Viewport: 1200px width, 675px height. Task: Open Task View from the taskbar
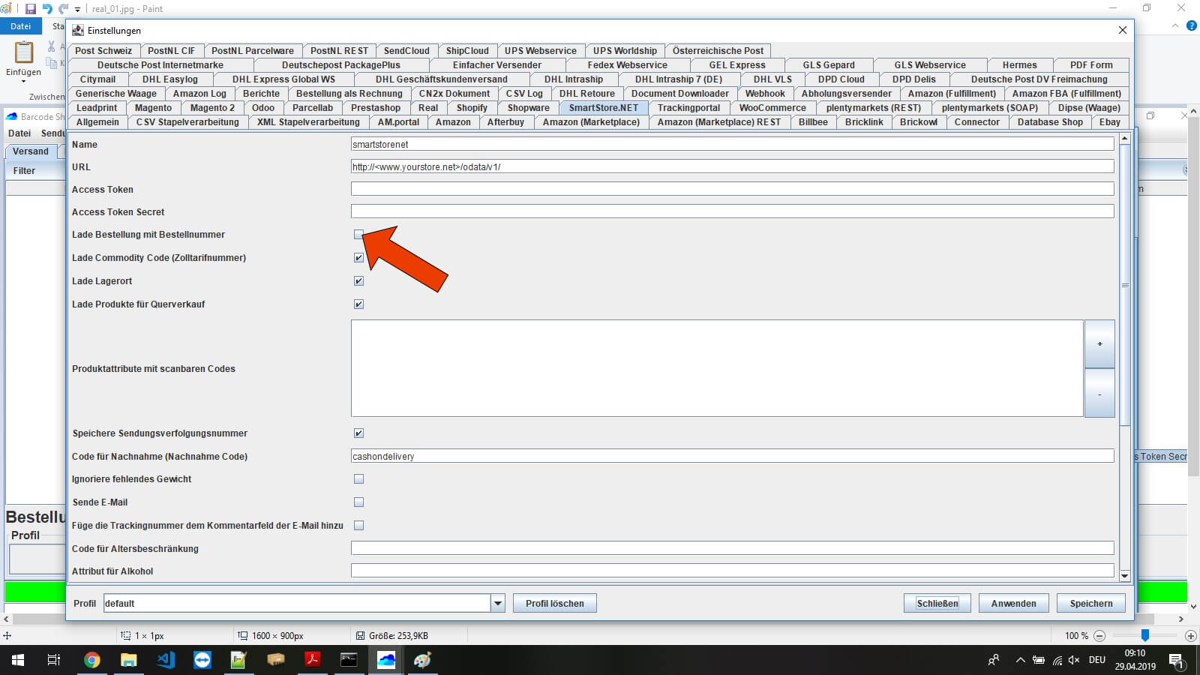click(x=54, y=660)
